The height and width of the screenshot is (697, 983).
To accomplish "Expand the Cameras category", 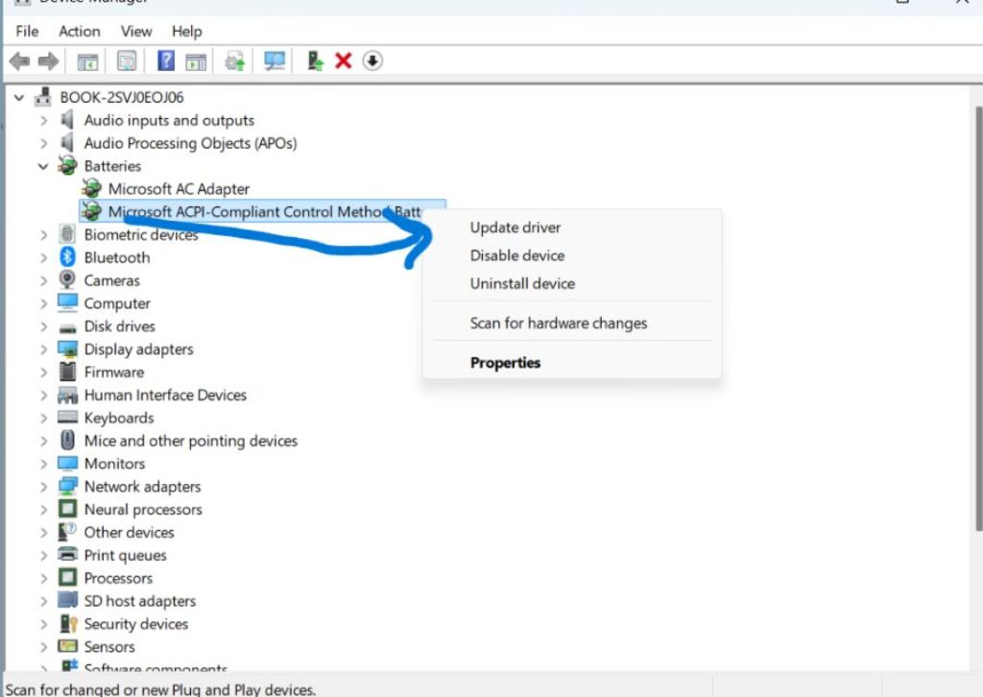I will click(x=43, y=280).
